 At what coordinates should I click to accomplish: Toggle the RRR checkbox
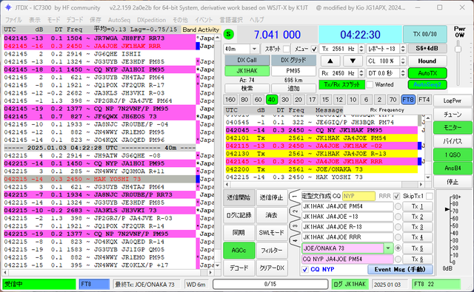397,197
